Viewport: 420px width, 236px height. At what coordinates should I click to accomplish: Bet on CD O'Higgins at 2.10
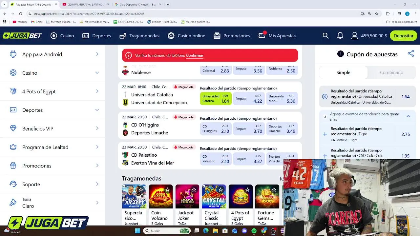[x=216, y=129]
